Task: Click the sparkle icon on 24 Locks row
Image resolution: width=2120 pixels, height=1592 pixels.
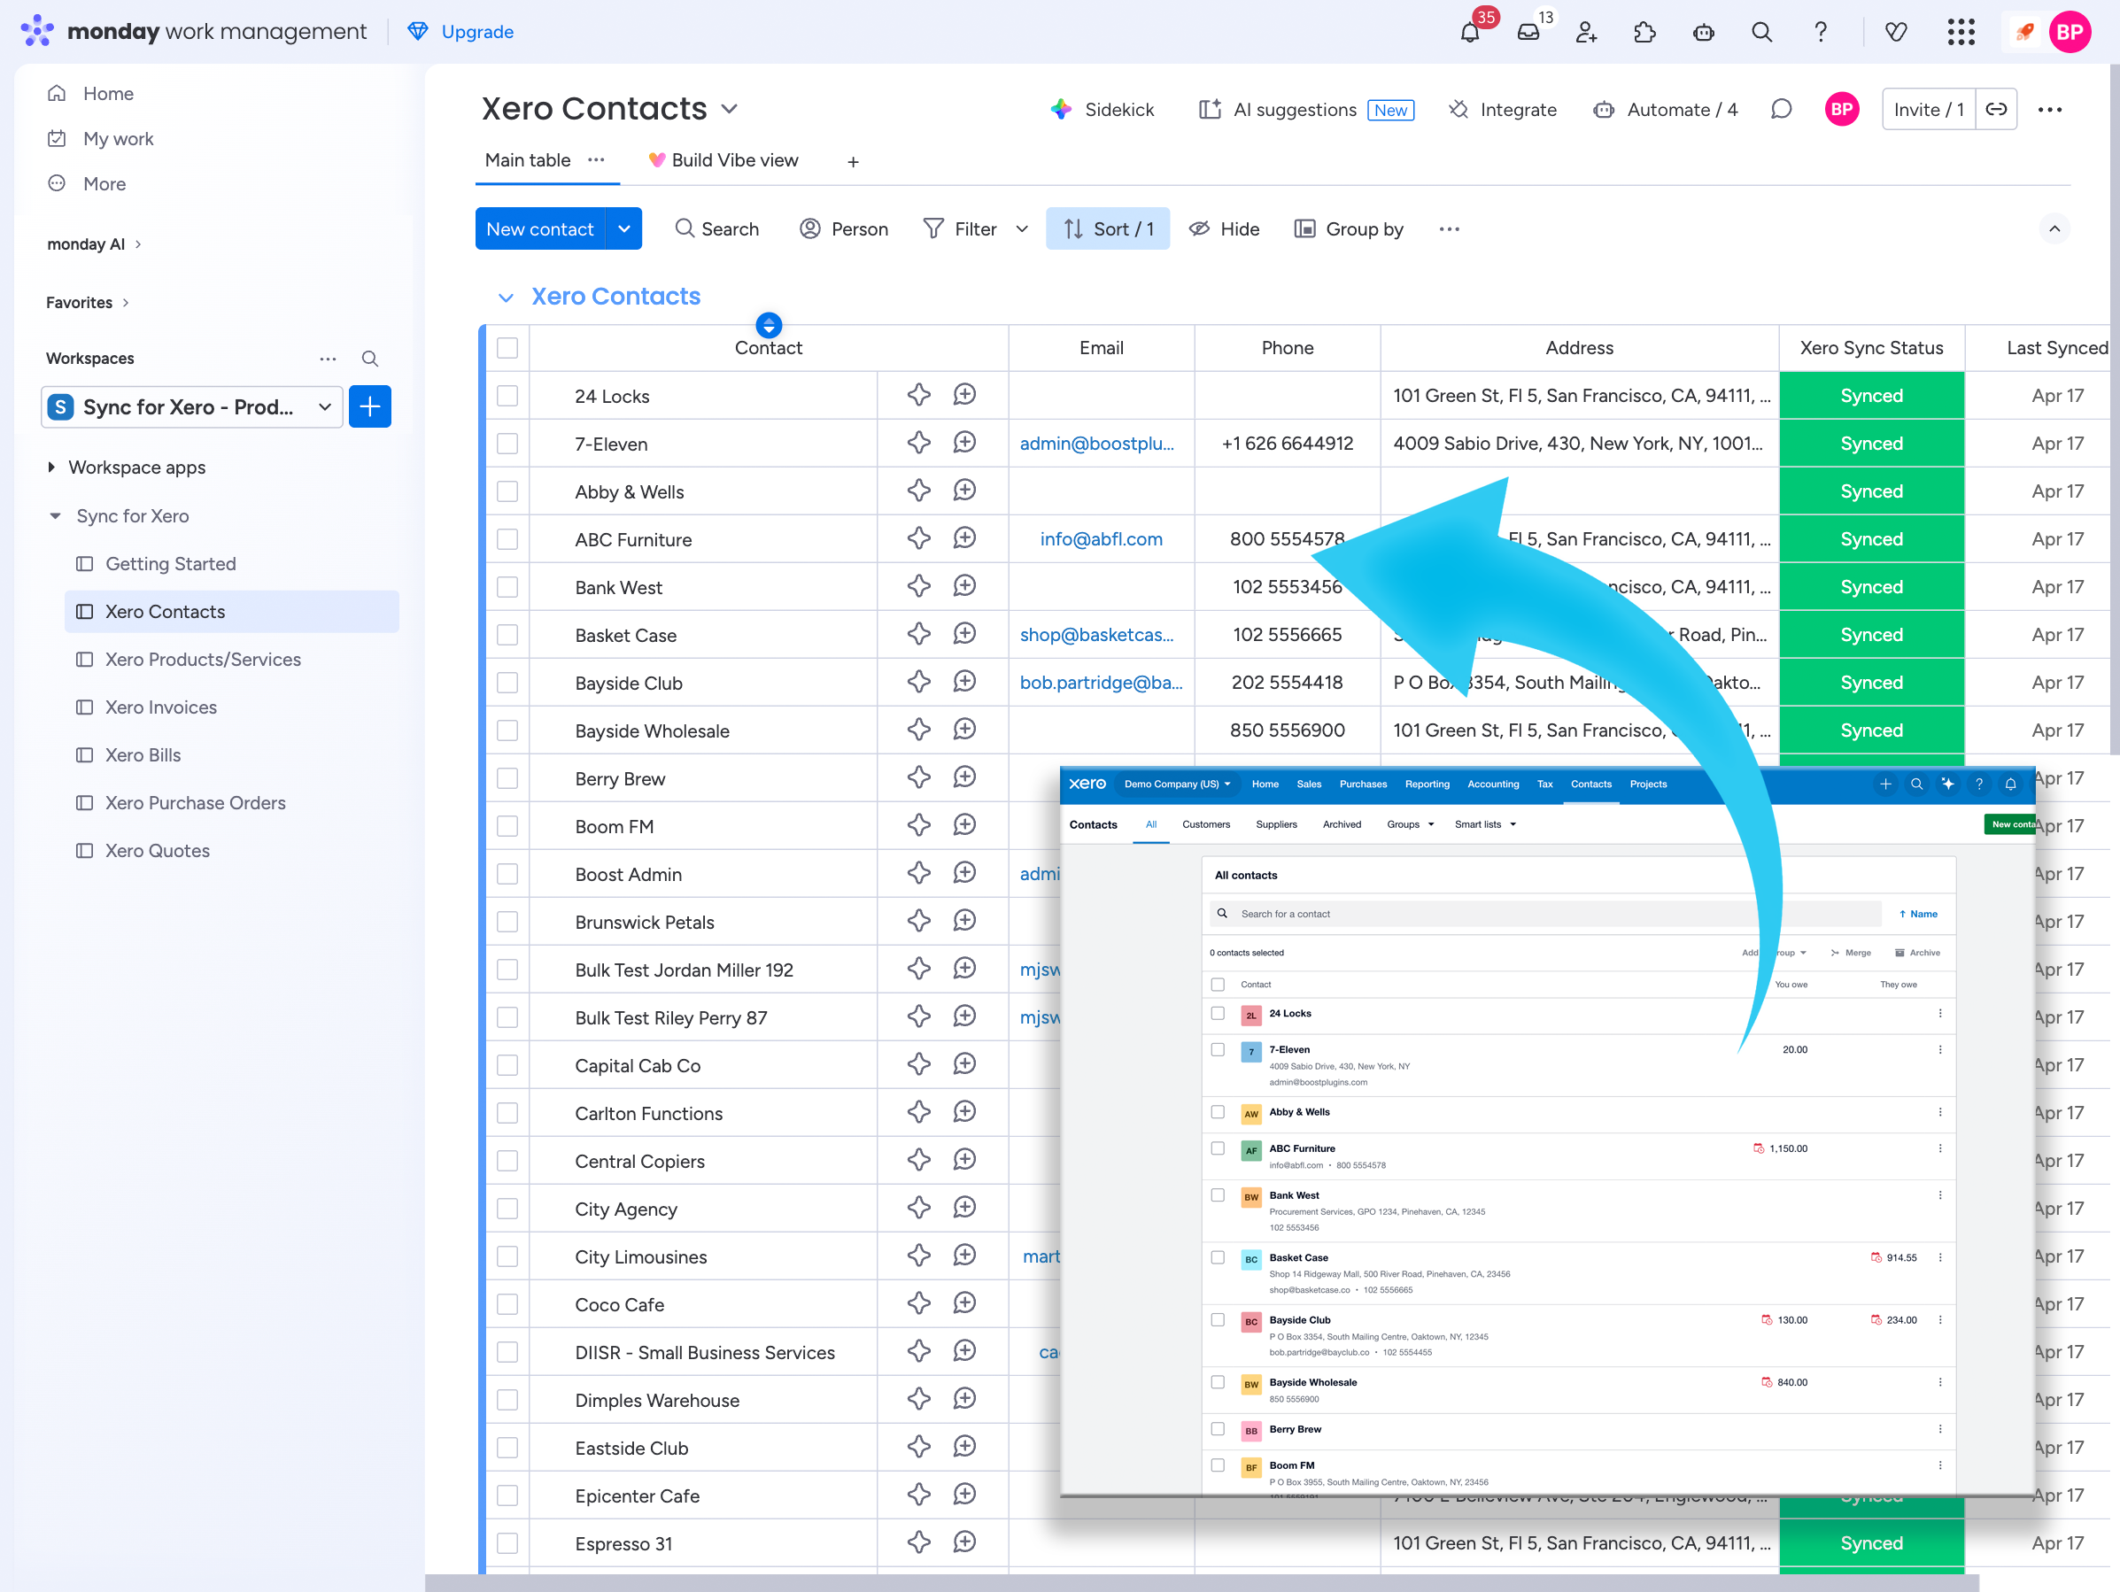Action: click(918, 395)
